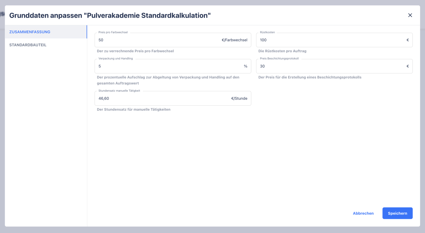Select the value 50 in the Farbwechsel field
The width and height of the screenshot is (425, 233).
coord(101,40)
